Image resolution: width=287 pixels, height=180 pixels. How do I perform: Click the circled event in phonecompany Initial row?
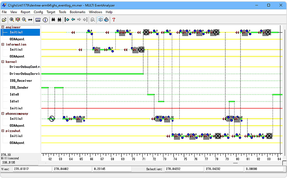click(52, 119)
